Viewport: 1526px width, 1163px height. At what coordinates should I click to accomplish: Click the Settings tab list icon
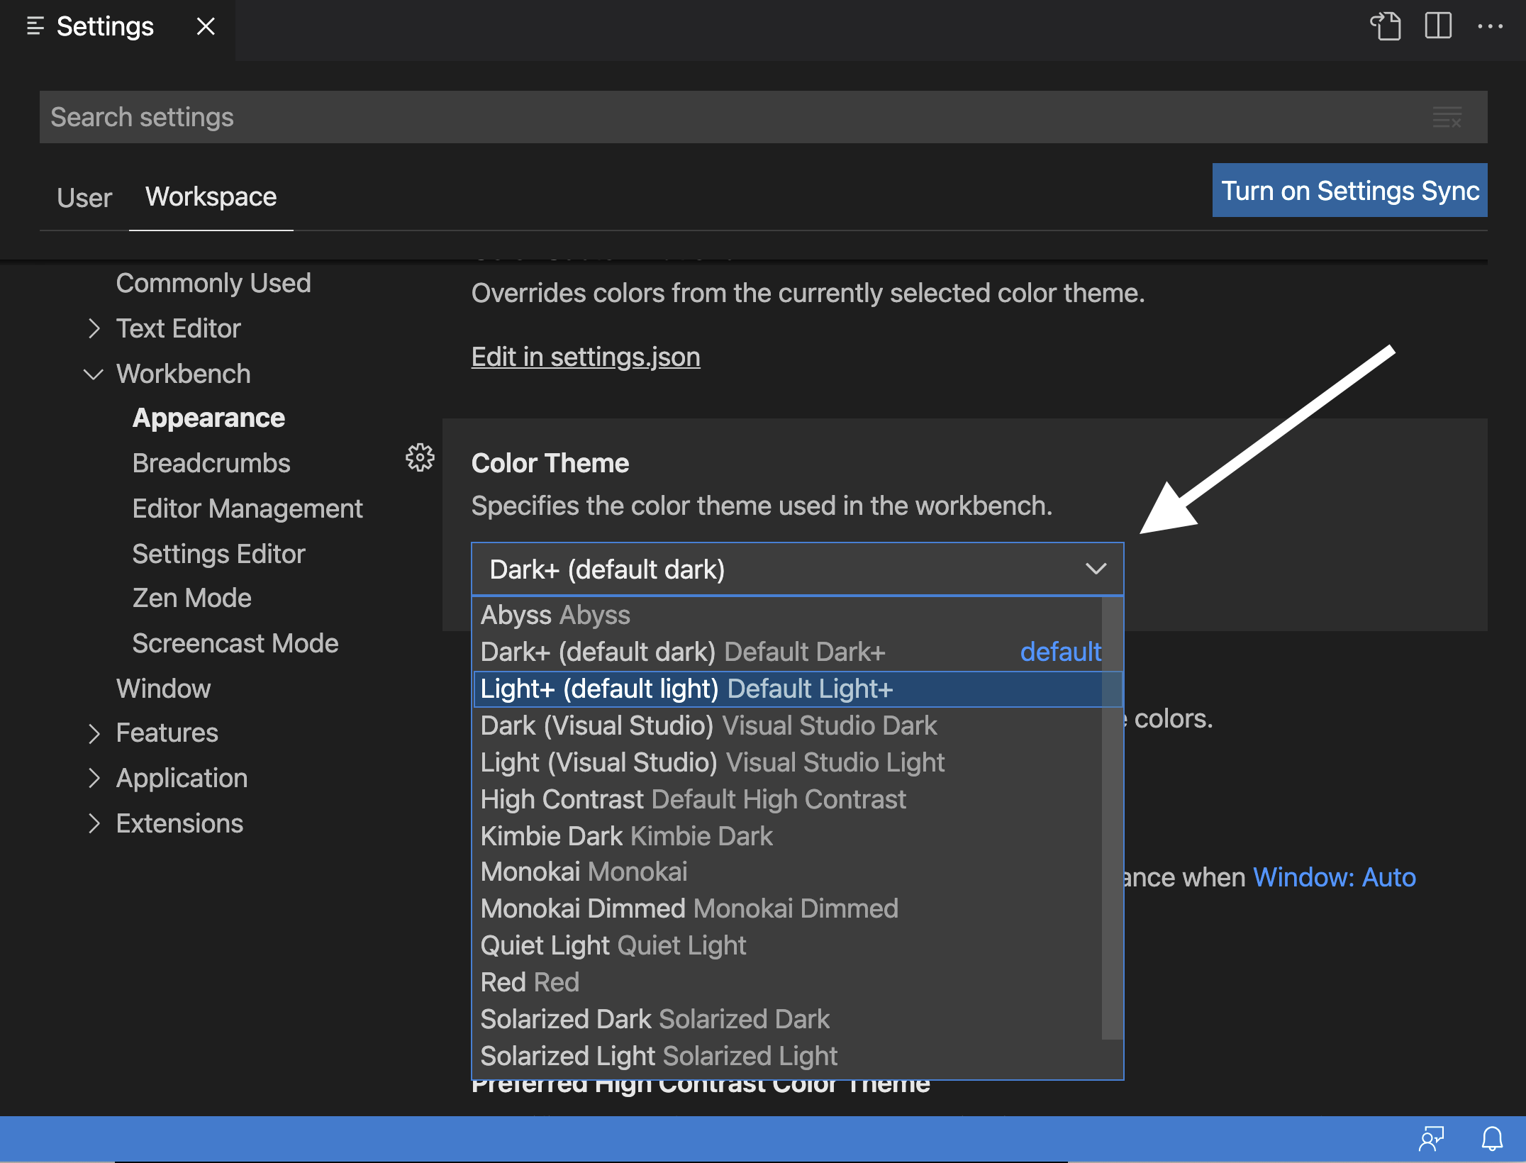[35, 27]
